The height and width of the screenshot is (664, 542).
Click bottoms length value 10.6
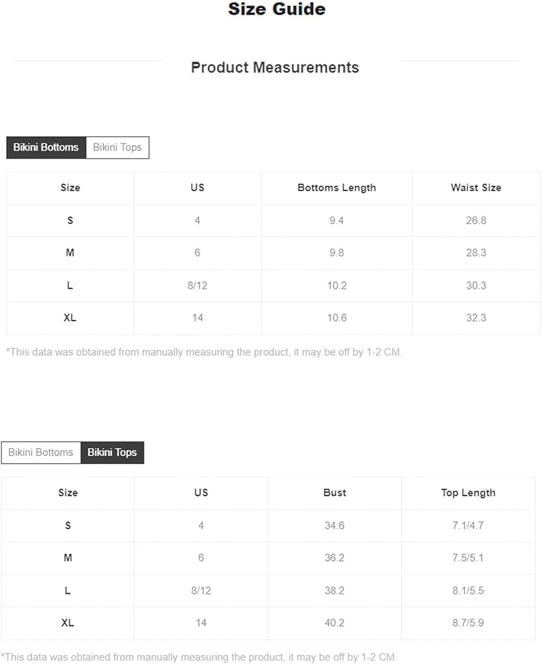click(x=337, y=318)
